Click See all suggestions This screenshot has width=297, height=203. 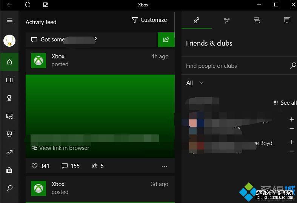point(285,103)
